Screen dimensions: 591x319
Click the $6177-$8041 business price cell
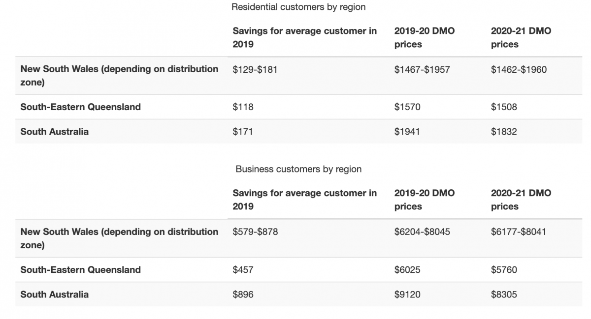pyautogui.click(x=519, y=232)
